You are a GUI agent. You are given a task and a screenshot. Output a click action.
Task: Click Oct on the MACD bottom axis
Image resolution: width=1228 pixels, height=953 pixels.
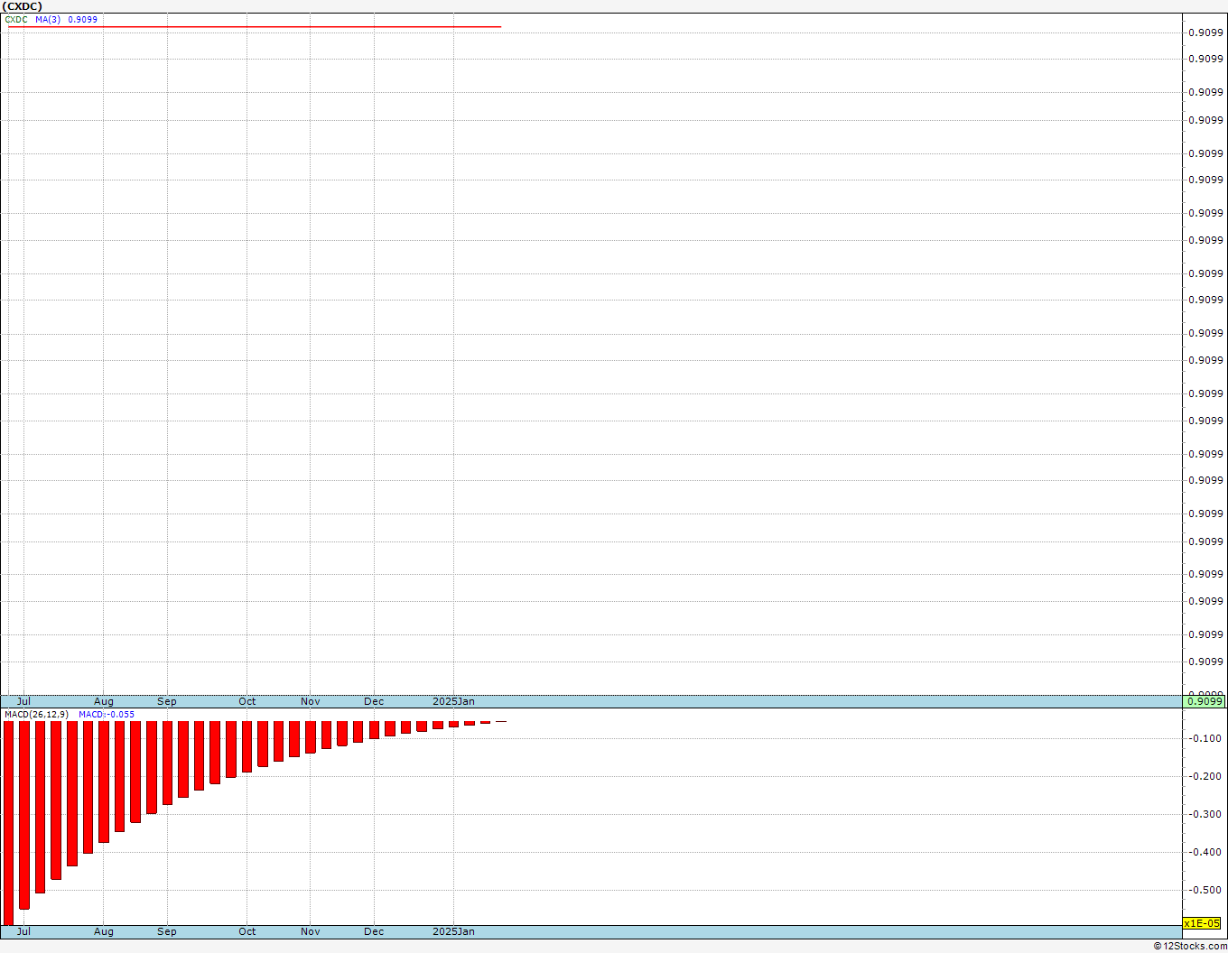point(247,931)
